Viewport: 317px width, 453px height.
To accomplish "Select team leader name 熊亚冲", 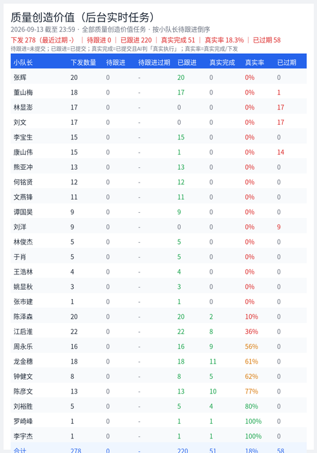I will 23,167.
